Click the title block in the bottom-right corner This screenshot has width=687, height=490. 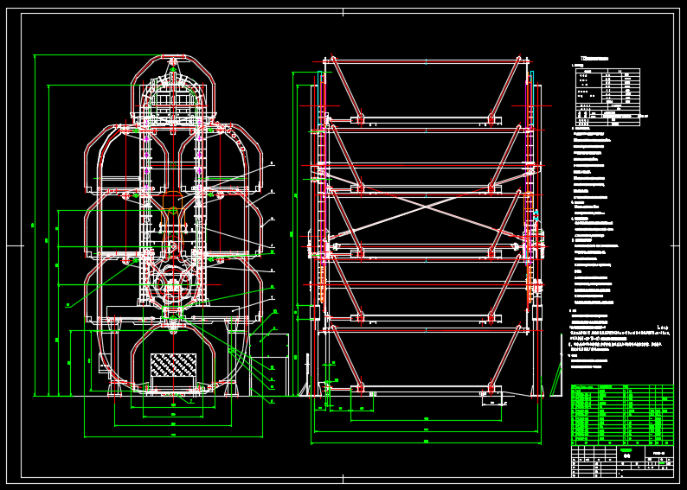click(622, 461)
